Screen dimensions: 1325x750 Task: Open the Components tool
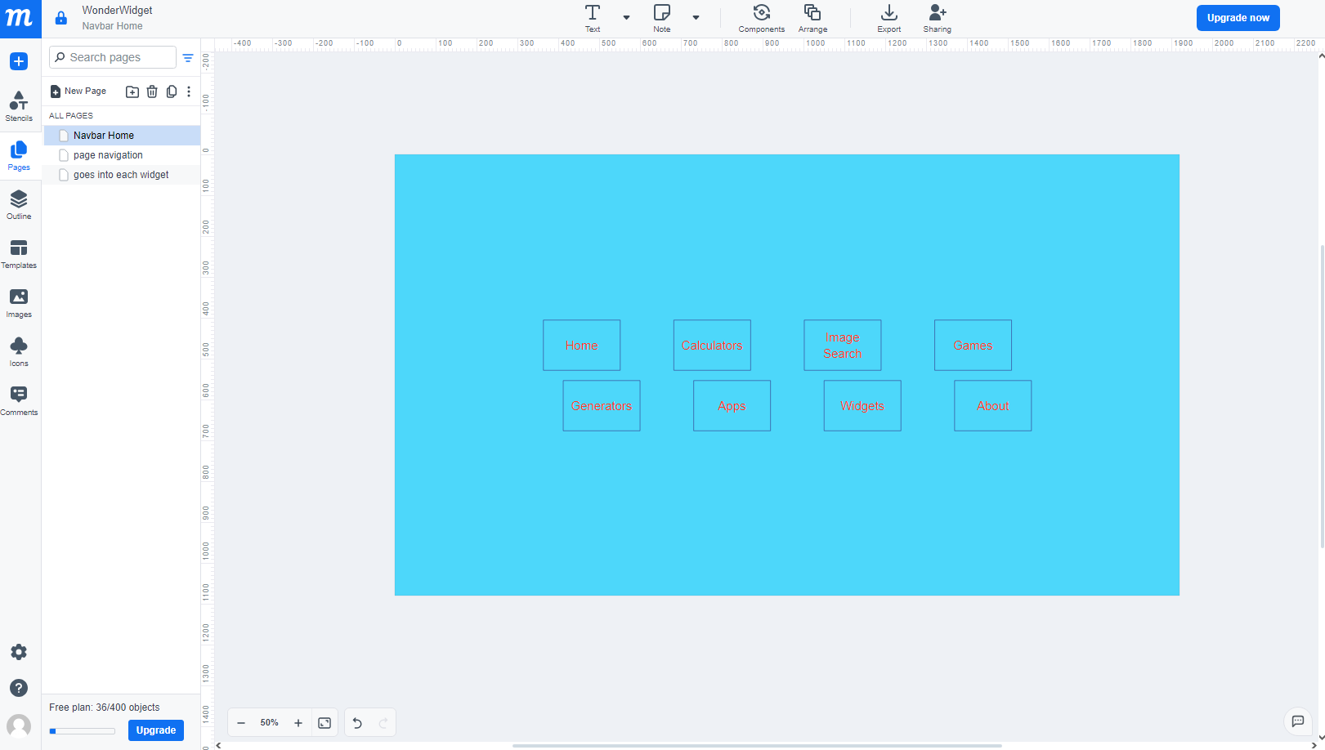point(761,18)
